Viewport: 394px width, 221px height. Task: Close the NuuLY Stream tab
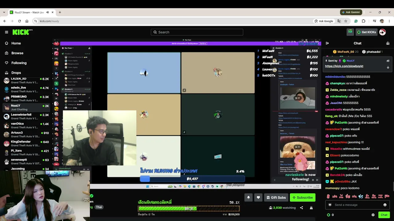(53, 12)
